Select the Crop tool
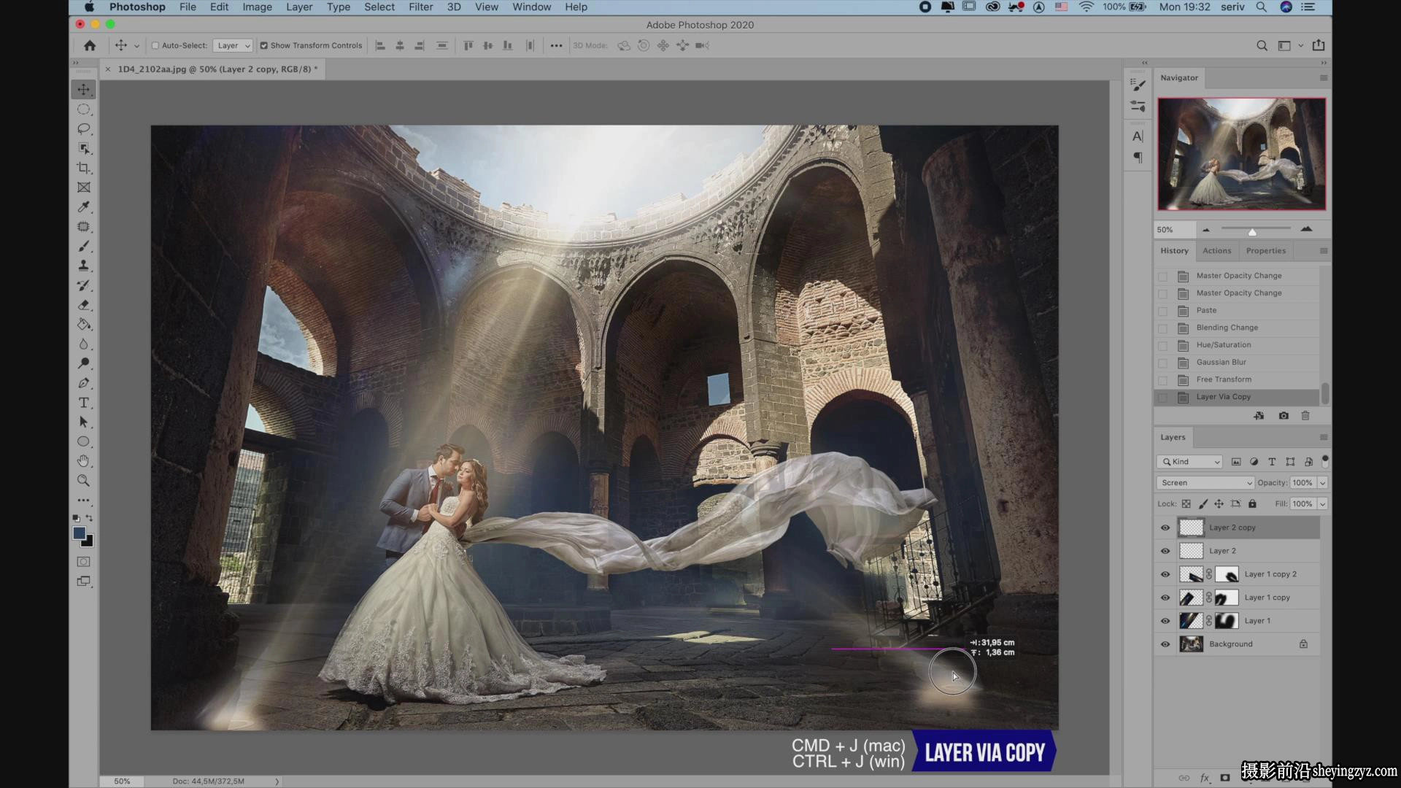Image resolution: width=1401 pixels, height=788 pixels. click(84, 168)
